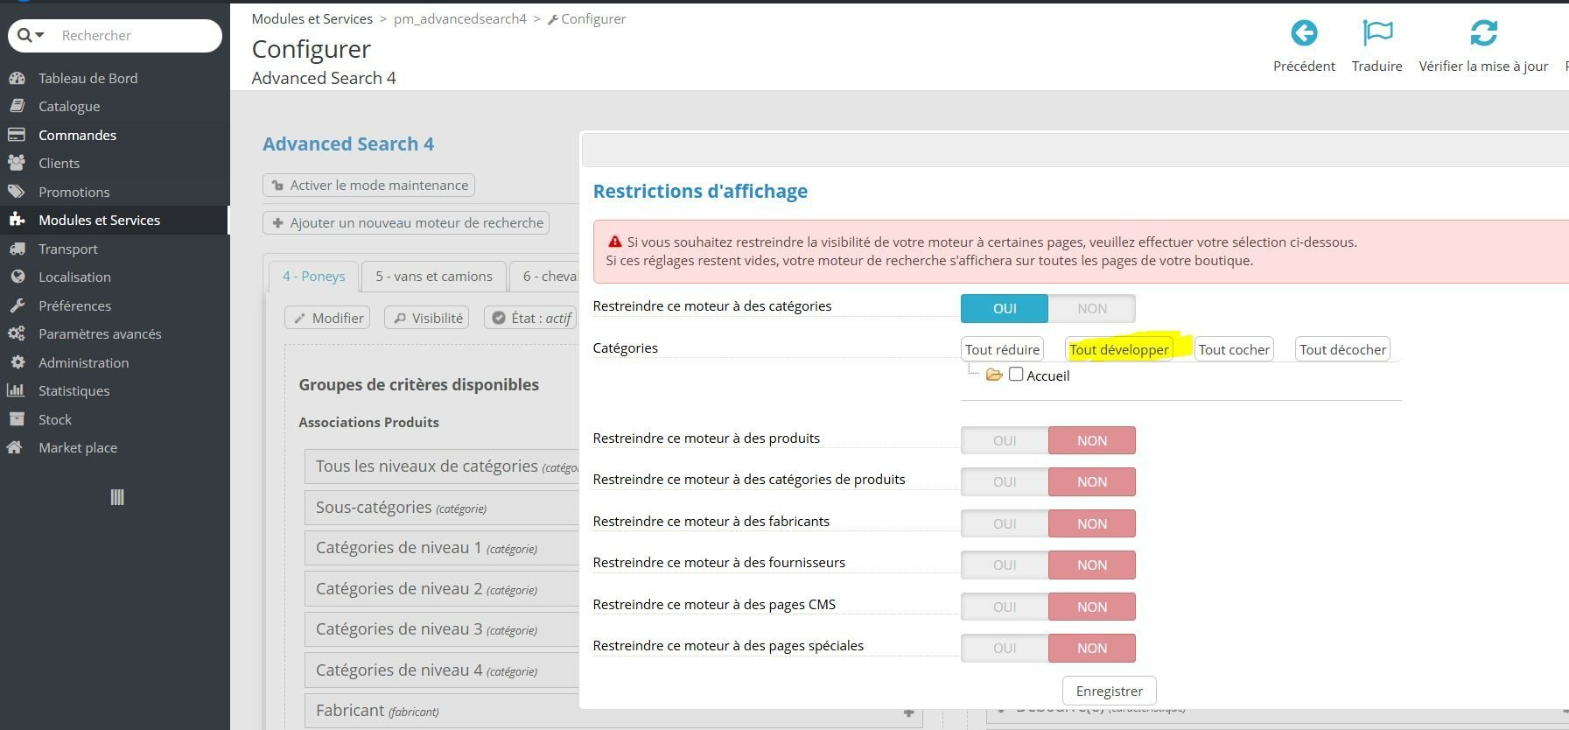Viewport: 1569px width, 730px height.
Task: Set category restriction to OUI
Action: pyautogui.click(x=1005, y=309)
